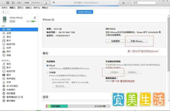Open the AirPlay output button
This screenshot has width=170, height=111.
pos(46,3)
